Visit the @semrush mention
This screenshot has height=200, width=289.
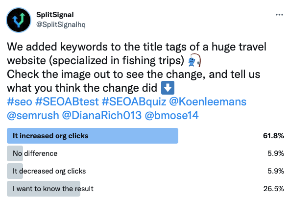pyautogui.click(x=33, y=116)
